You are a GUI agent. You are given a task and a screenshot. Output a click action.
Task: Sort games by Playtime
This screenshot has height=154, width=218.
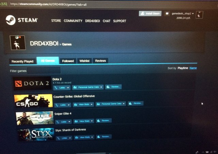pos(183,68)
